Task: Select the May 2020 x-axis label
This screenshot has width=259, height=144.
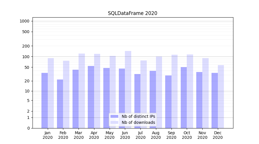Action: tap(109, 135)
